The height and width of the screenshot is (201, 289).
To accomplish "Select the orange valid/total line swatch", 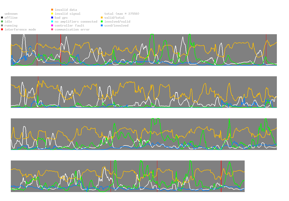I will tap(102, 18).
